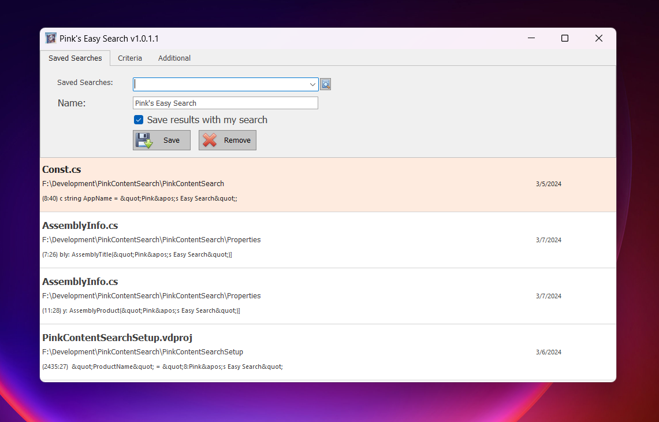Select the Const.cs result title
Viewport: 659px width, 422px height.
[62, 169]
